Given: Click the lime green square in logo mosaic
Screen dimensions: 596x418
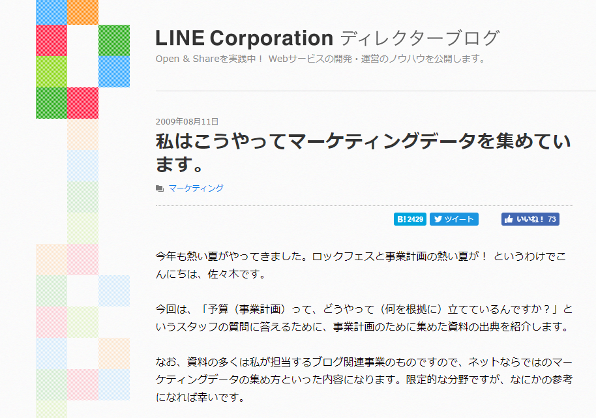Looking at the screenshot, I should point(52,72).
